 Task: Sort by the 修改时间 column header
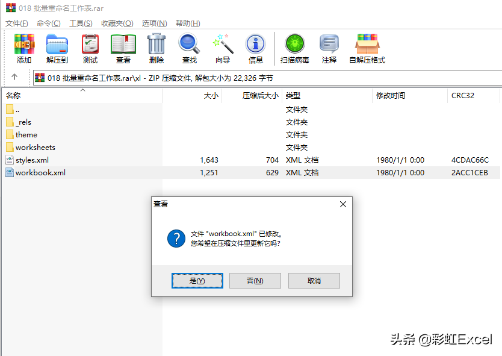(x=410, y=96)
